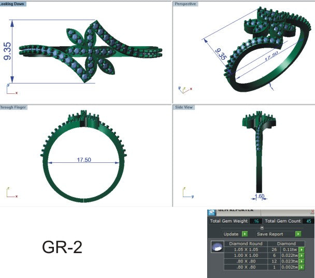
Task: Select the Perspective viewport label
Action: pos(185,4)
